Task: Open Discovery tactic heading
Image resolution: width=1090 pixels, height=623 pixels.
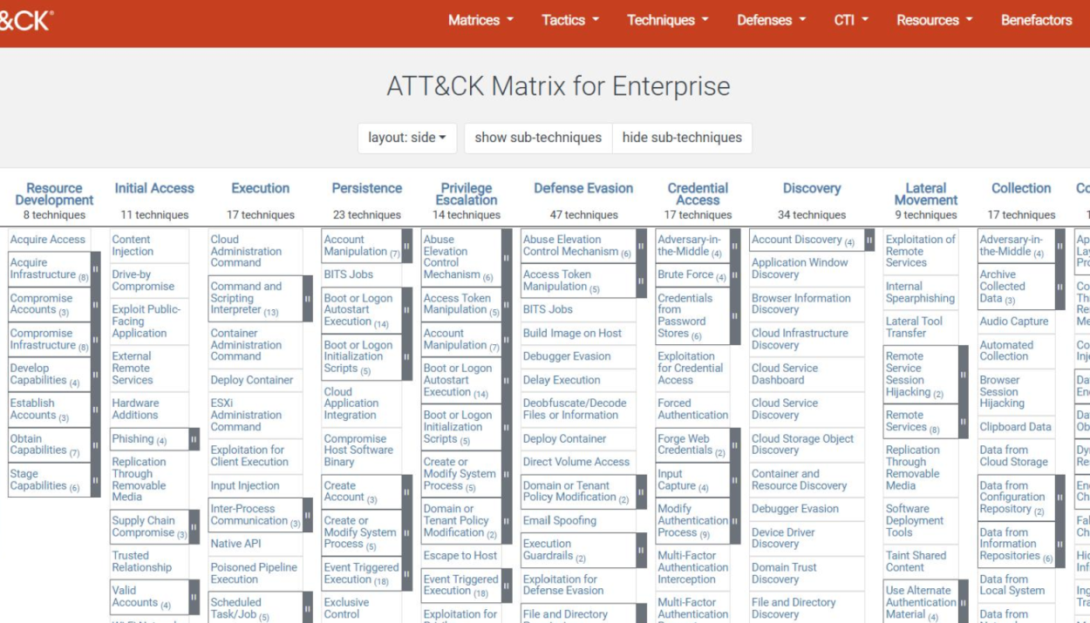Action: pos(811,188)
